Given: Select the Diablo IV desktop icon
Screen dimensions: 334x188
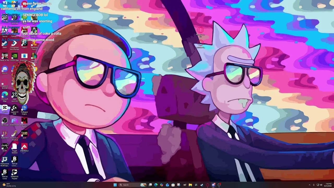Looking at the screenshot, I should 5,135.
